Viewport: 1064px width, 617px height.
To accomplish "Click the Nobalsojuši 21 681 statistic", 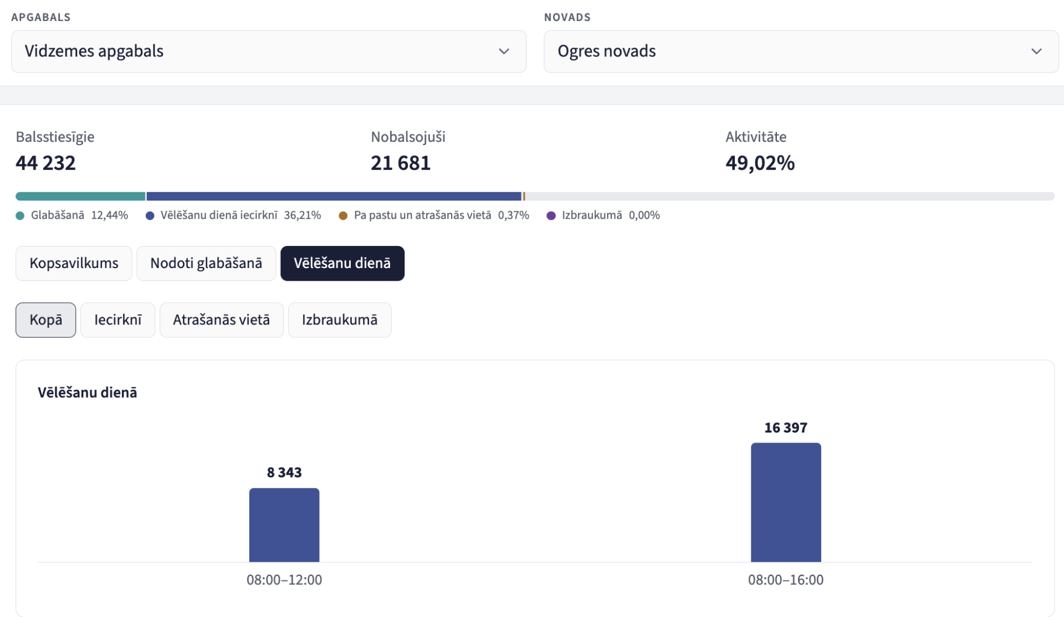I will [x=408, y=151].
